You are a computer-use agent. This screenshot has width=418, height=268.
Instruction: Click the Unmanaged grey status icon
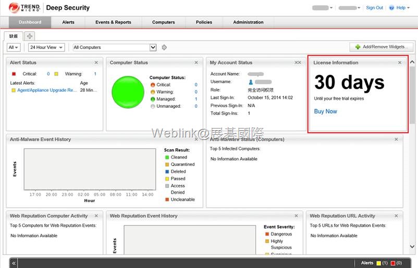(x=153, y=106)
